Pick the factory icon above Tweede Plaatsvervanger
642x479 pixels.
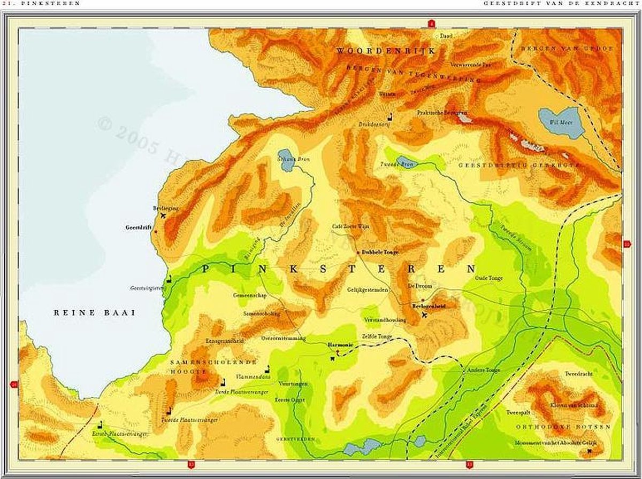coord(169,411)
